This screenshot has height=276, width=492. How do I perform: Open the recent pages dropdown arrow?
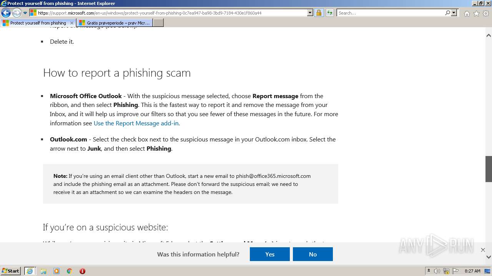tap(25, 13)
